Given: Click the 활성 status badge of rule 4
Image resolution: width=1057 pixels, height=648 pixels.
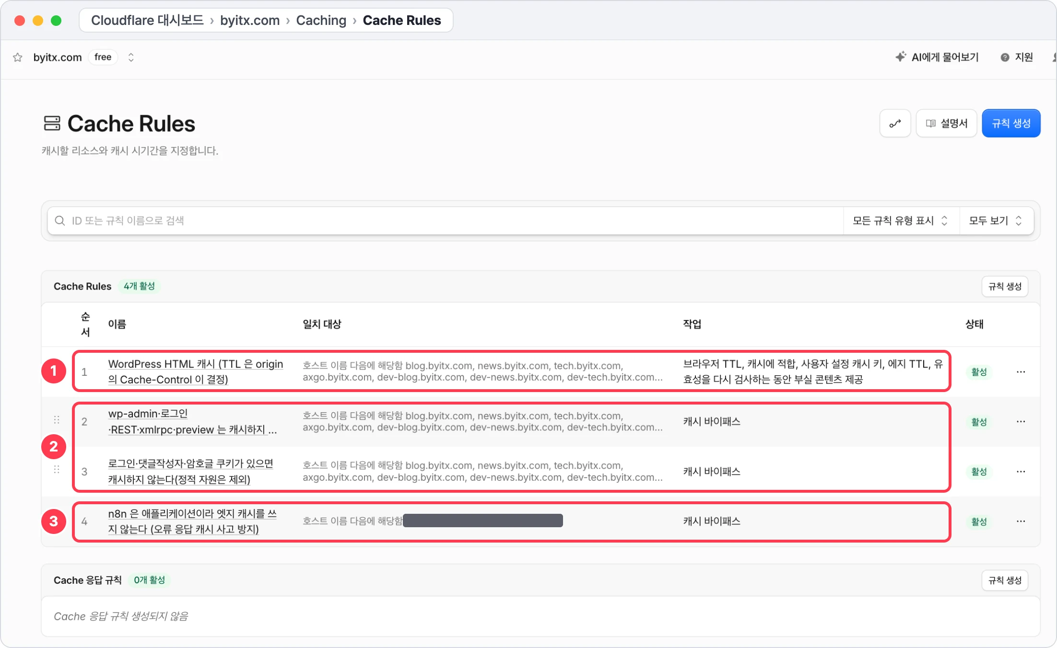Looking at the screenshot, I should point(979,522).
